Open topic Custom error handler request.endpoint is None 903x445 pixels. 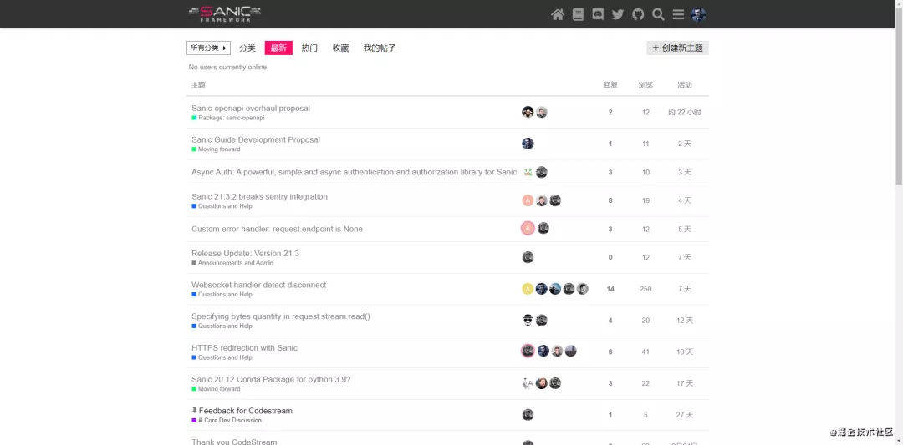[277, 229]
